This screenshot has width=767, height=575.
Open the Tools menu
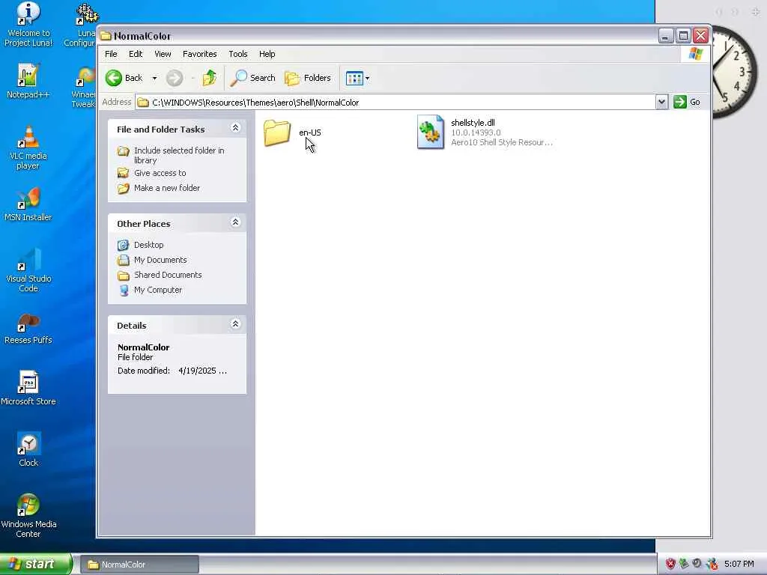(x=238, y=54)
